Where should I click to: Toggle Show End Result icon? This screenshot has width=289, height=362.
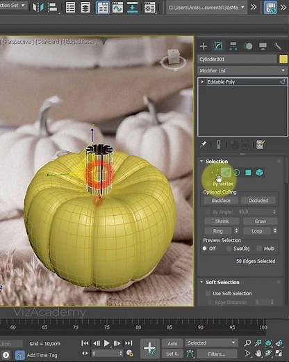click(218, 145)
